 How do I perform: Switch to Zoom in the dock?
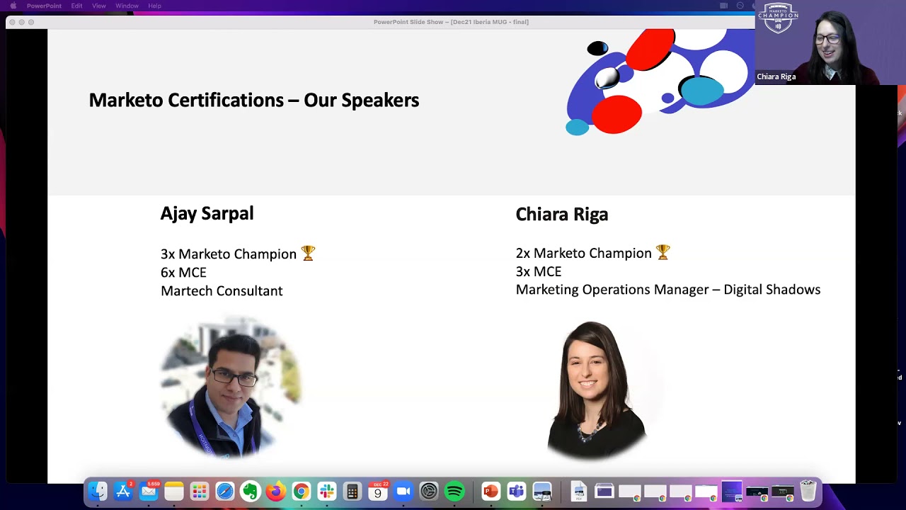pos(403,491)
